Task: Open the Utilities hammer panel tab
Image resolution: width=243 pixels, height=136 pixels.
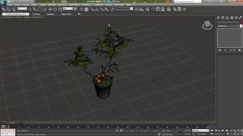Action: pos(240,18)
